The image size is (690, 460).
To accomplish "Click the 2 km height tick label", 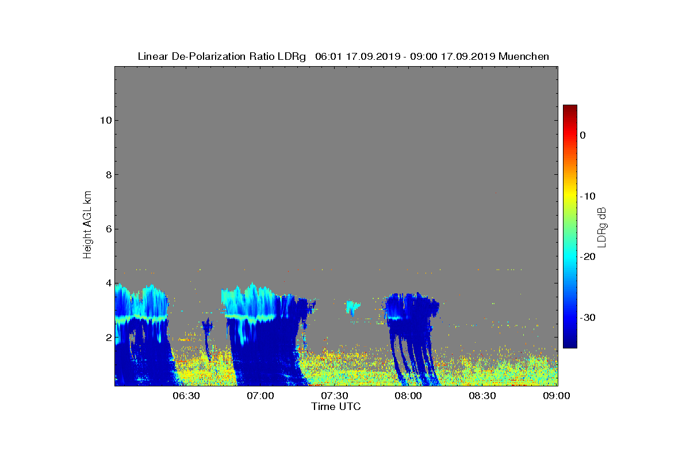I will 108,338.
